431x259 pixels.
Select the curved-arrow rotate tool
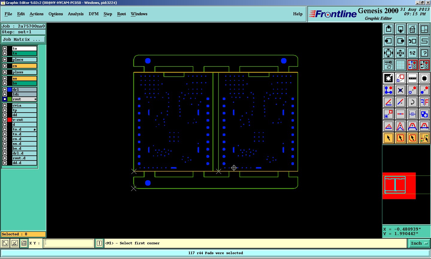point(412,102)
